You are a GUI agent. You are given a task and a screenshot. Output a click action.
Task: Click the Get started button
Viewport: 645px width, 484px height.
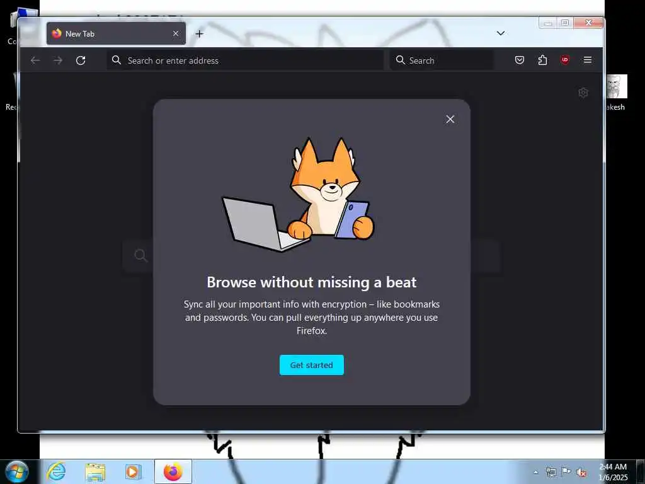pos(311,365)
